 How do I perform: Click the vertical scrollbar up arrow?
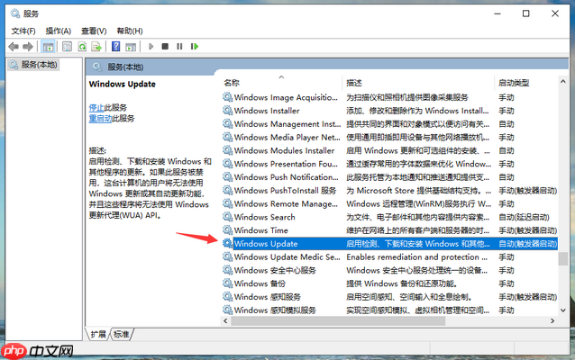[x=563, y=82]
